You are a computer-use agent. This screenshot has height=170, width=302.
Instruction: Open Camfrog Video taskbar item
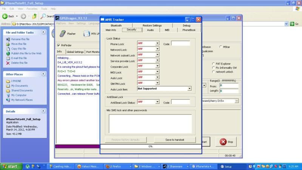pyautogui.click(x=60, y=167)
